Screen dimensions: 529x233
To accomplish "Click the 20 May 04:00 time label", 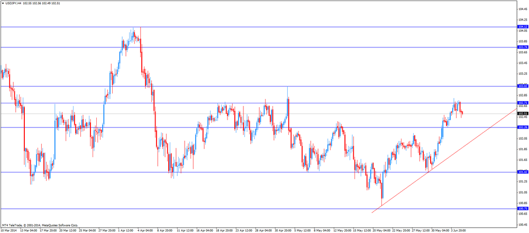I will pyautogui.click(x=382, y=231).
